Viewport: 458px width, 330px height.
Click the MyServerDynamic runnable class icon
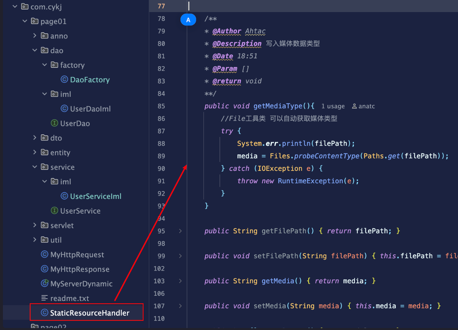click(x=45, y=283)
